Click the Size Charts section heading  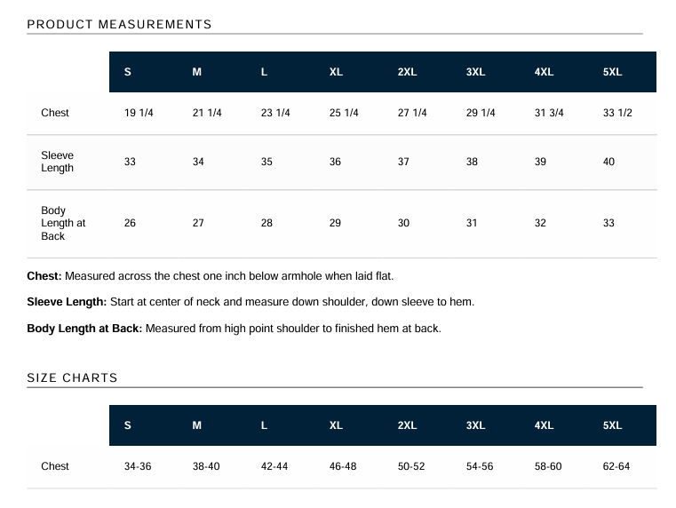(x=72, y=377)
